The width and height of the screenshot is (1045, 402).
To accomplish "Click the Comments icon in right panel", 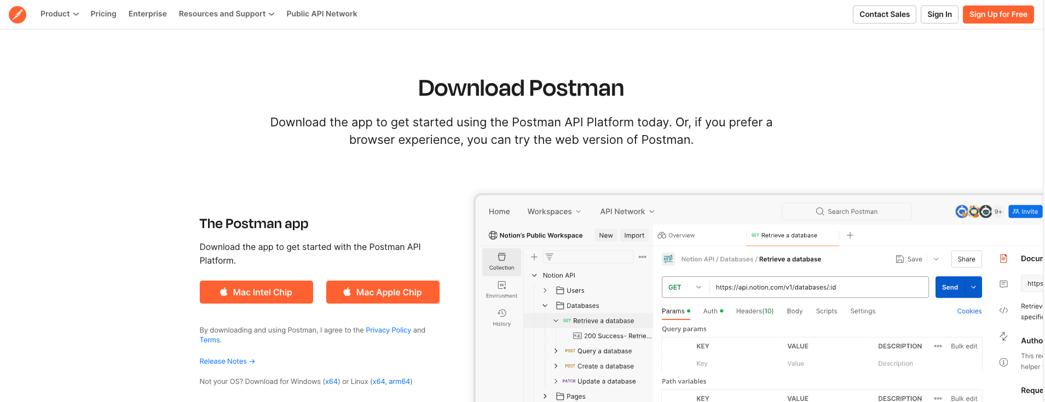I will tap(1003, 284).
